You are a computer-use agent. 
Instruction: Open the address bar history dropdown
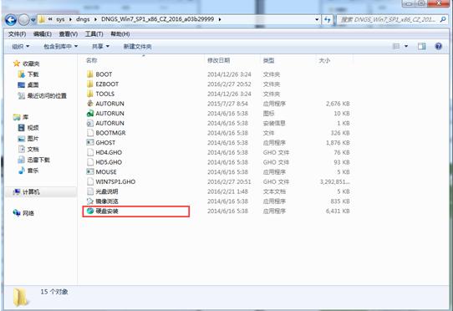click(317, 20)
